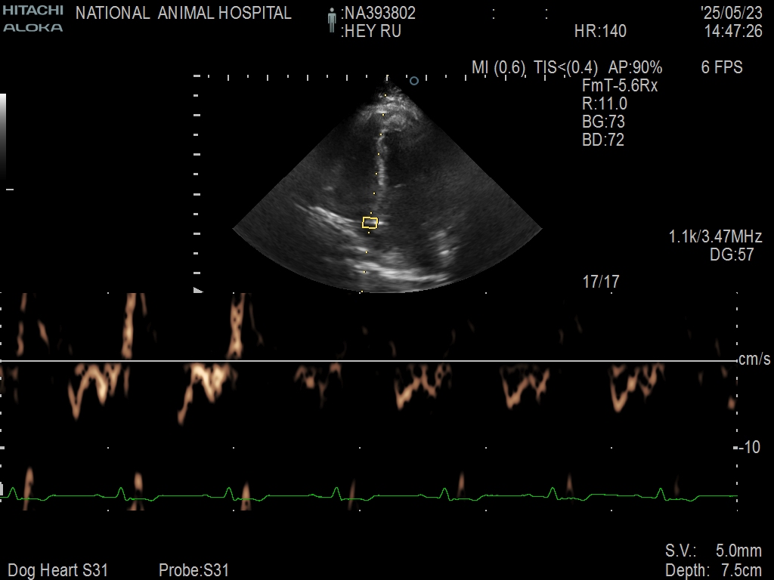Click the Doppler baseline line
This screenshot has width=774, height=580.
click(368, 361)
